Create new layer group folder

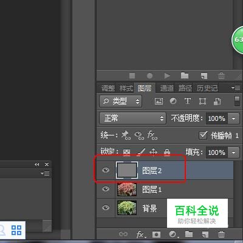pos(189,234)
